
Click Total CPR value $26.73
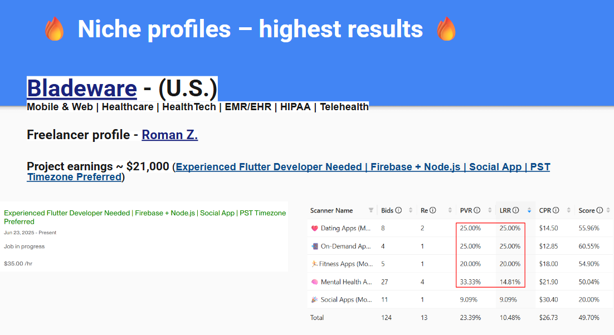click(x=548, y=317)
